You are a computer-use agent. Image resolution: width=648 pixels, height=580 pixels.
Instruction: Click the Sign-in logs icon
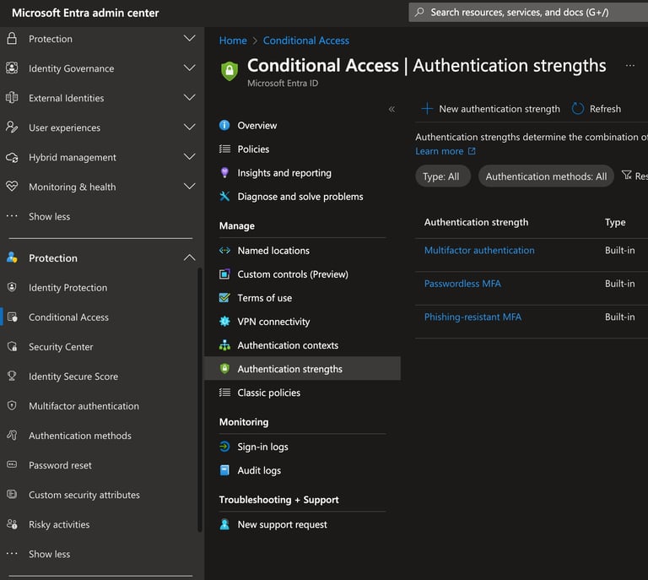(x=224, y=447)
